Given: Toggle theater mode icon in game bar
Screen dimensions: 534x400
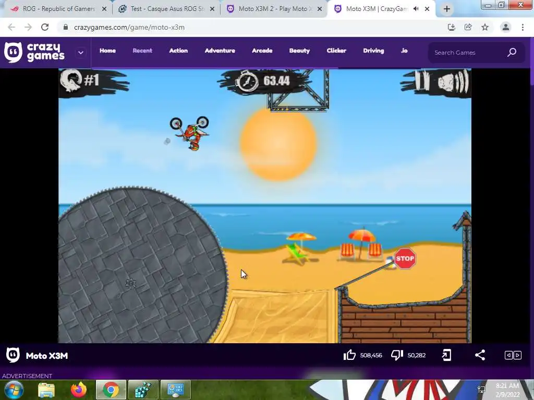Looking at the screenshot, I should click(x=513, y=355).
